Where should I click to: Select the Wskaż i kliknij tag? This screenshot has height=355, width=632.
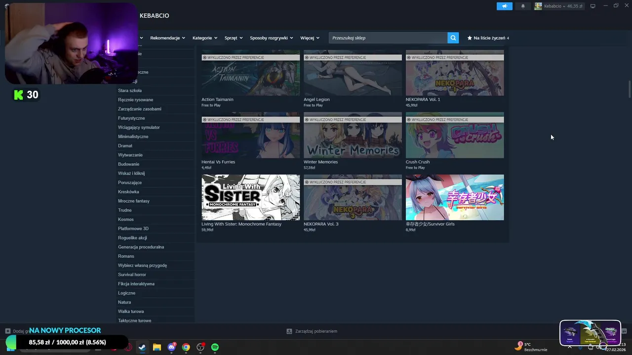[131, 174]
